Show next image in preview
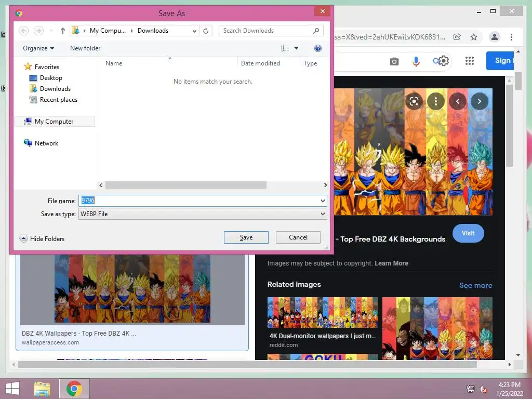 [480, 101]
